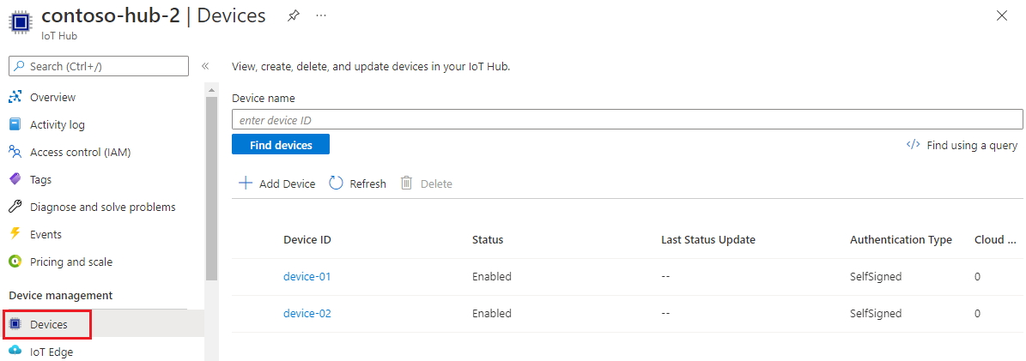Click the purple Tags icon
1026x361 pixels.
coord(15,180)
